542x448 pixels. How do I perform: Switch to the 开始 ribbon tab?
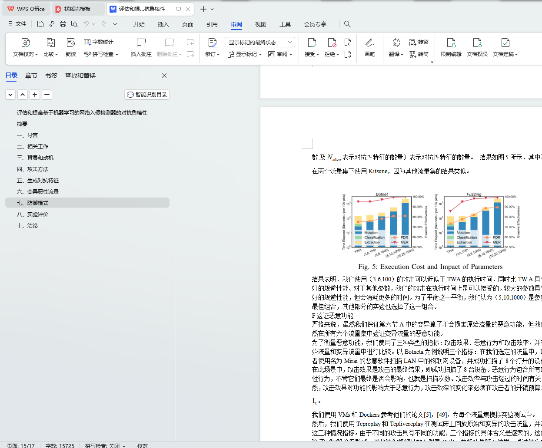point(139,24)
